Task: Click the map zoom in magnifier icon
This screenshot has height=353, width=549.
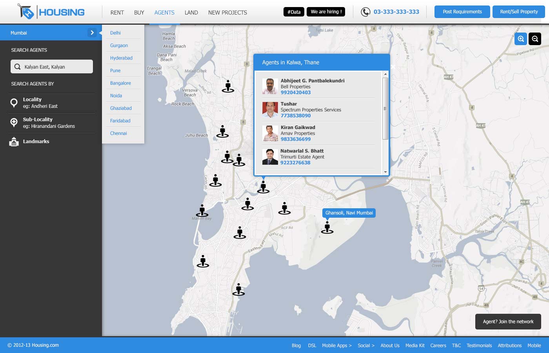Action: [521, 39]
